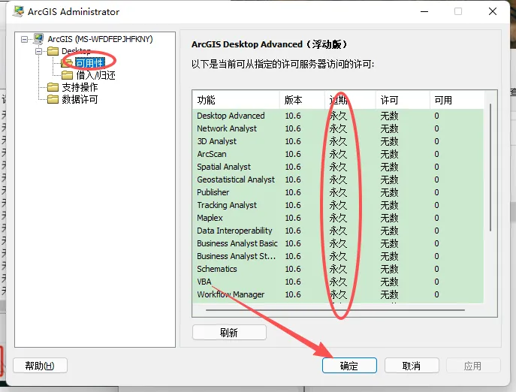516x392 pixels.
Task: Select the Workflow Manager row
Action: (x=338, y=294)
